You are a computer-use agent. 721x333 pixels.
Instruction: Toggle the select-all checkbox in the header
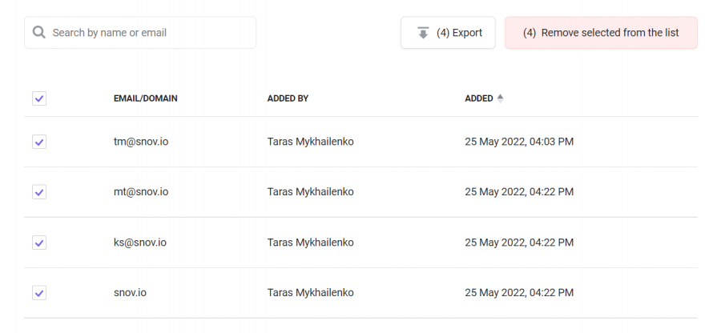click(x=39, y=98)
